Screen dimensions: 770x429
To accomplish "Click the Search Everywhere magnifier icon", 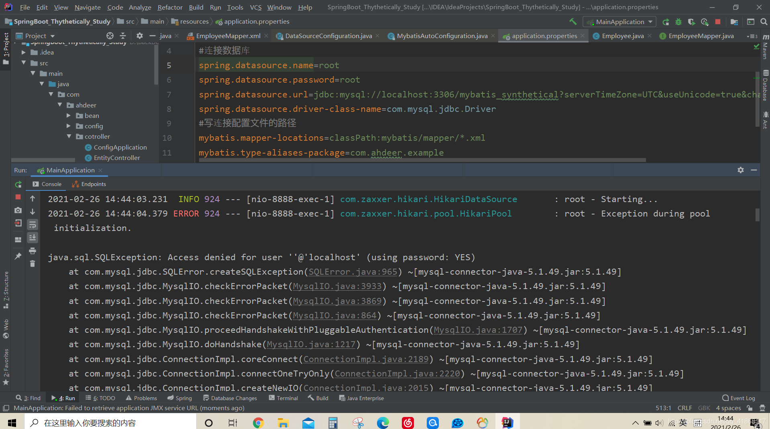I will [764, 22].
